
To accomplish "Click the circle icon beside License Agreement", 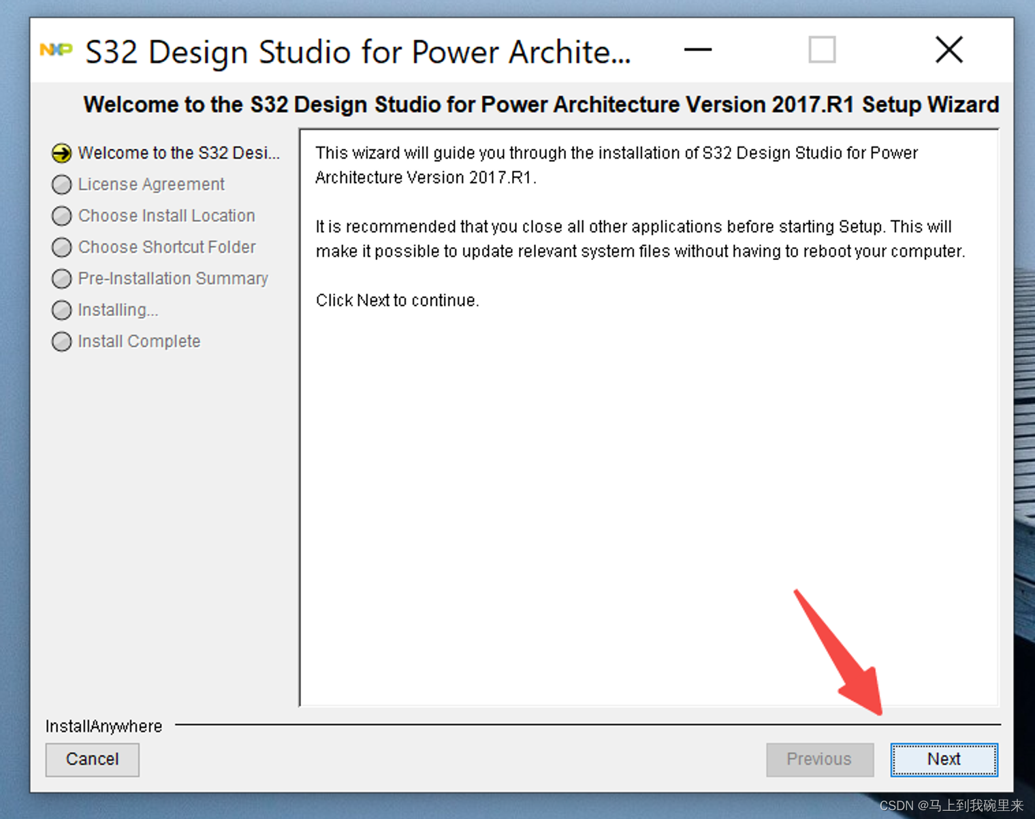I will pyautogui.click(x=61, y=184).
